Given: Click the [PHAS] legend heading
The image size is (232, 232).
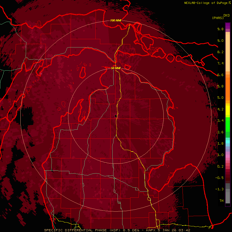Looking at the screenshot, I should pos(218,18).
